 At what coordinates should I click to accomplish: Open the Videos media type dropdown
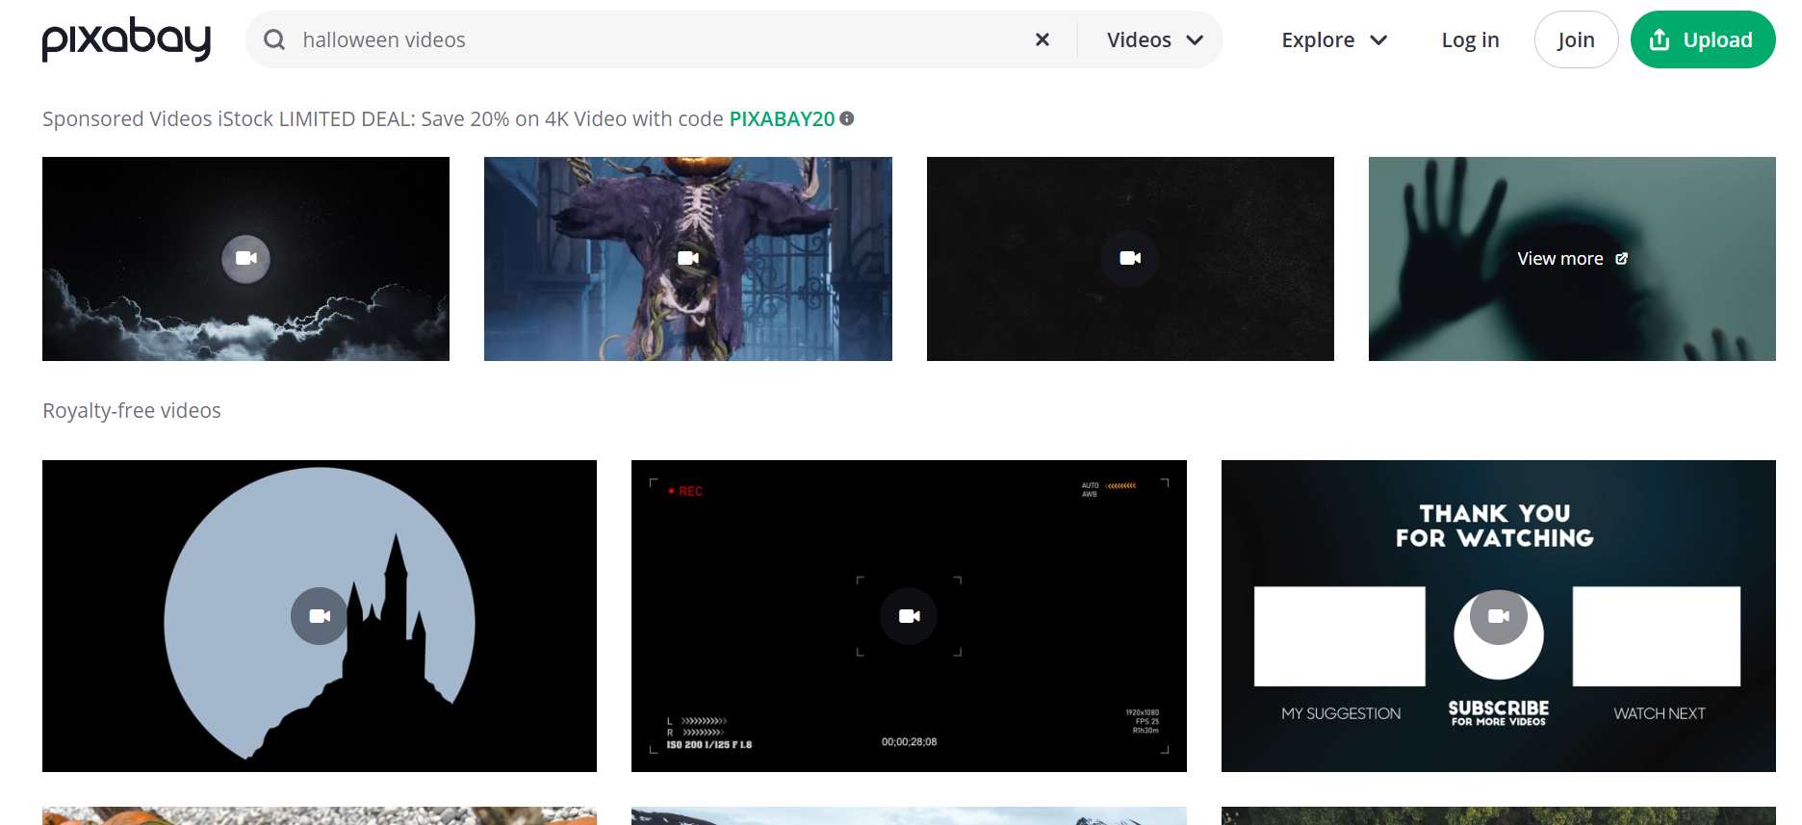(1154, 39)
